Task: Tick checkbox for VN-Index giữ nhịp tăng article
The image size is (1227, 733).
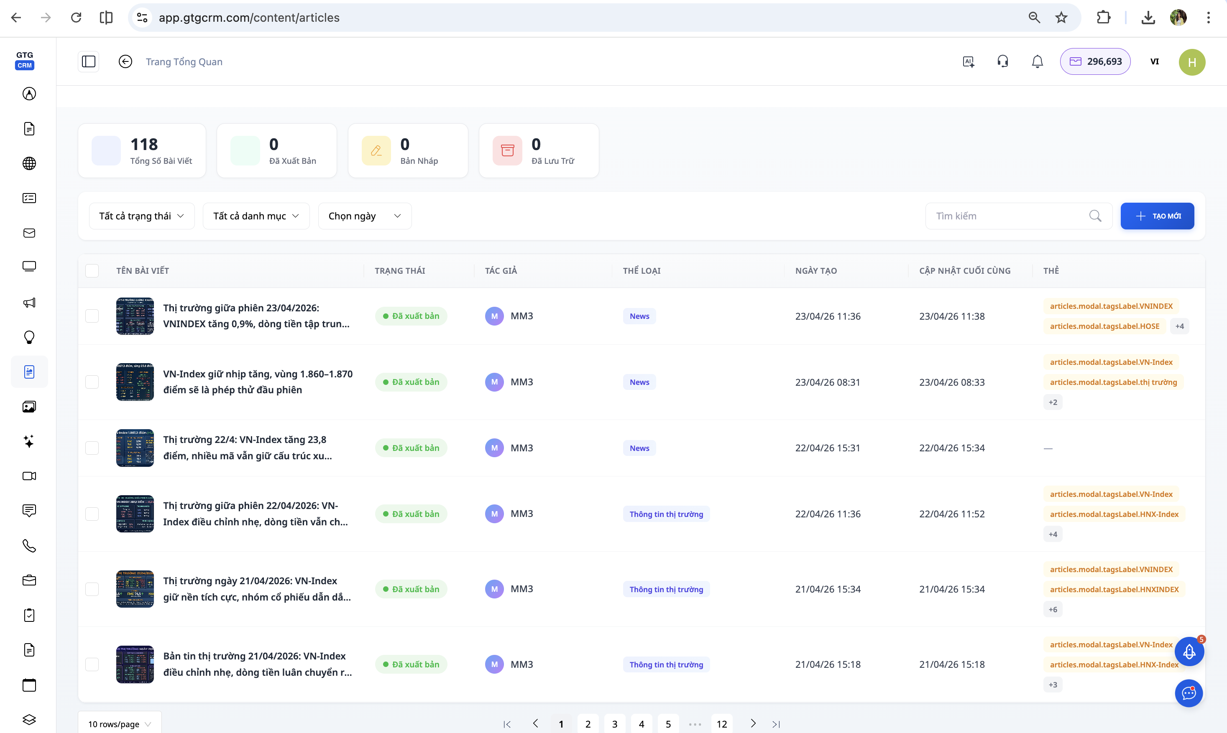Action: (92, 382)
